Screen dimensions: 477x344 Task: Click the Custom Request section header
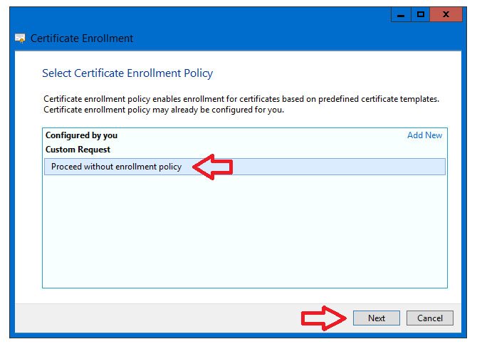point(78,150)
